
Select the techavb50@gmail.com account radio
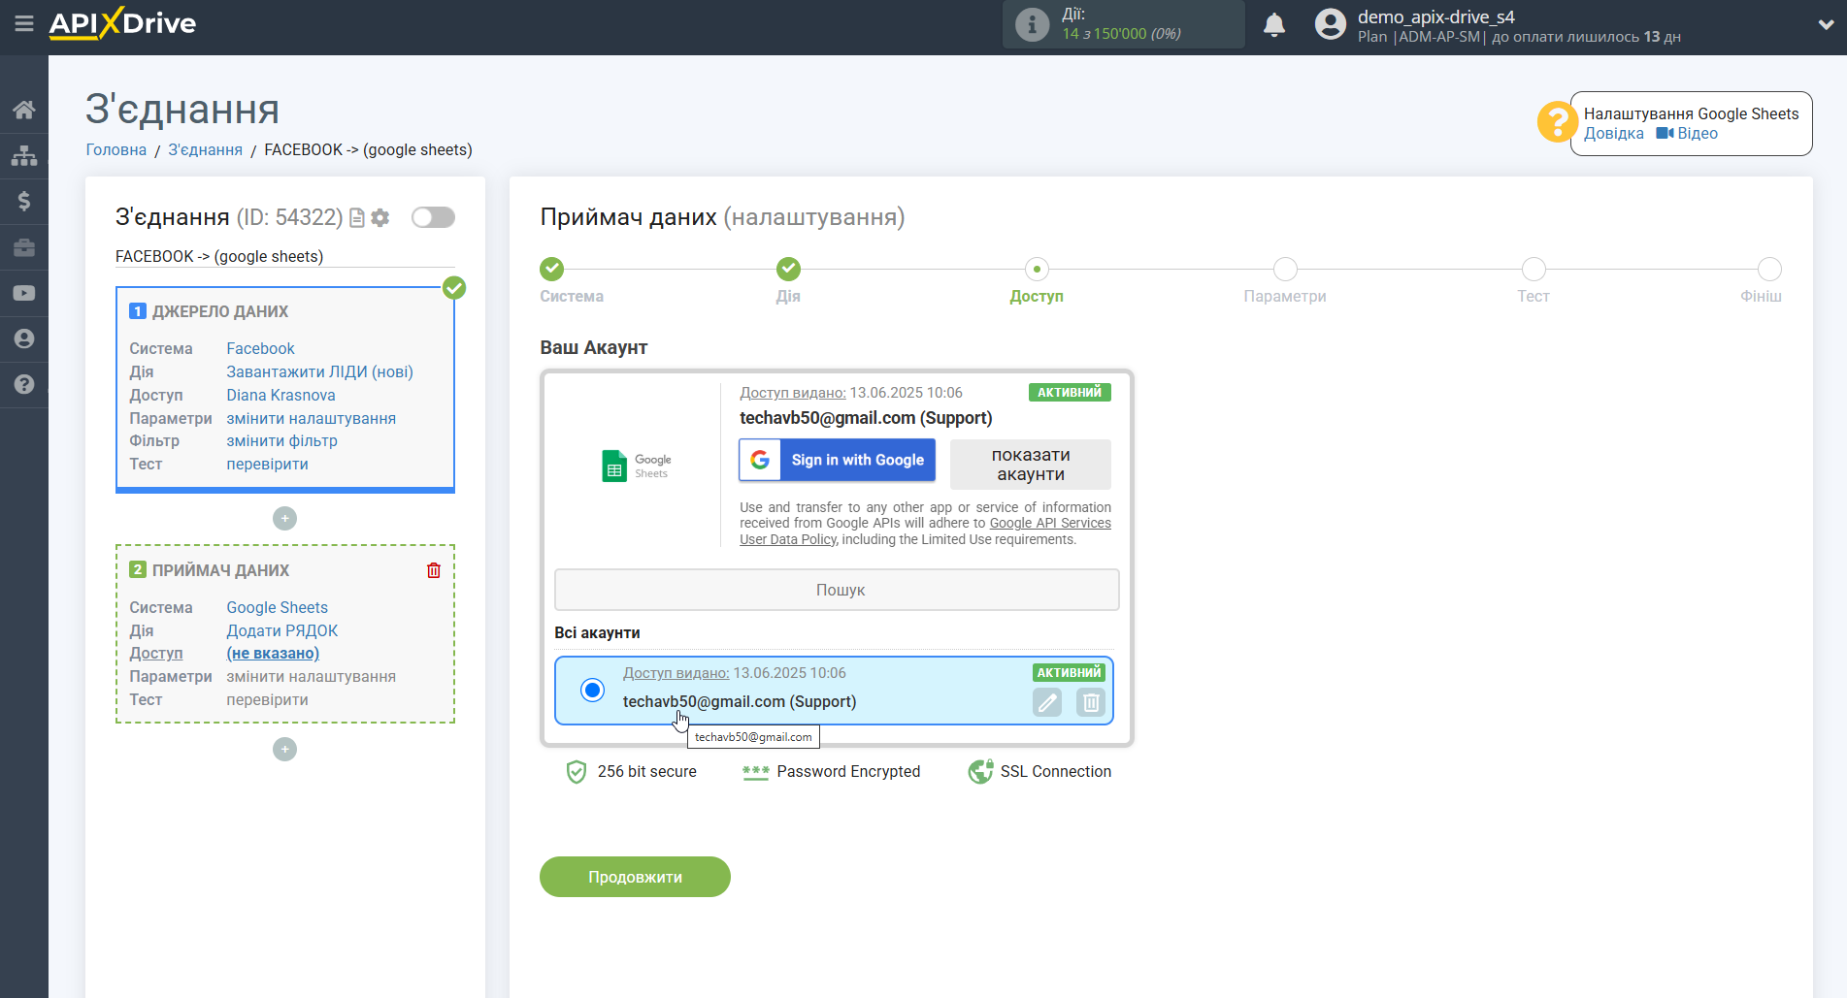pyautogui.click(x=592, y=690)
